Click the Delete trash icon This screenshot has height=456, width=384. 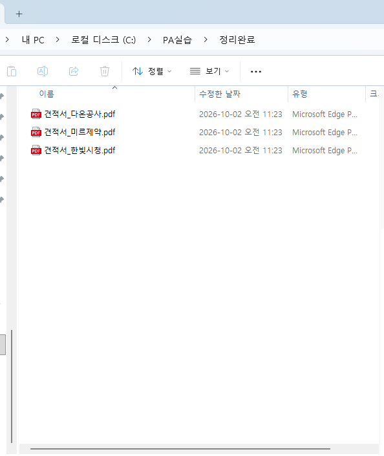point(105,71)
